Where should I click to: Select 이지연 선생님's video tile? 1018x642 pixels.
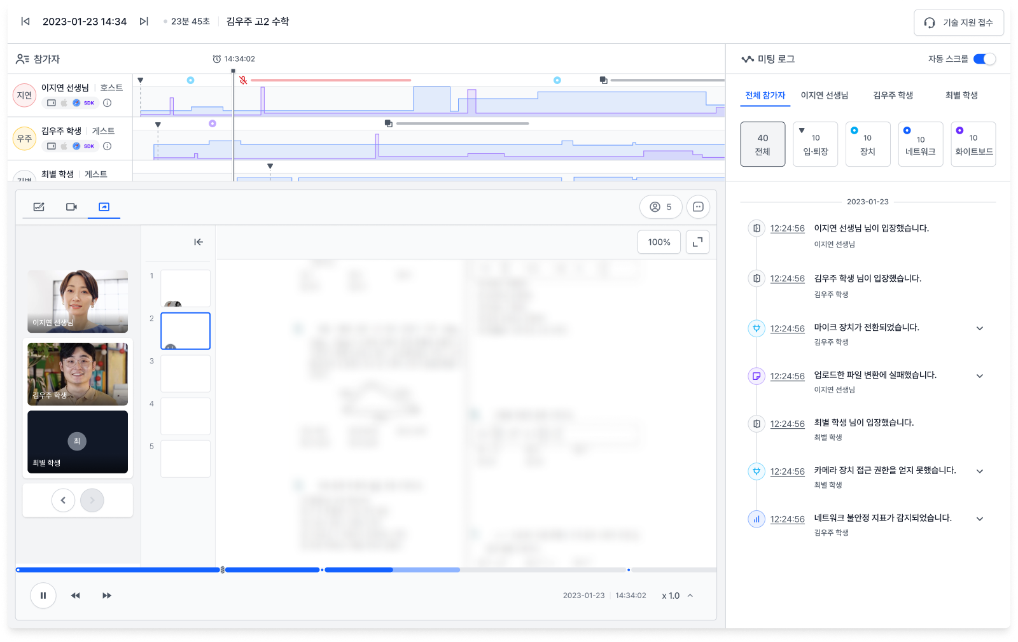[78, 302]
